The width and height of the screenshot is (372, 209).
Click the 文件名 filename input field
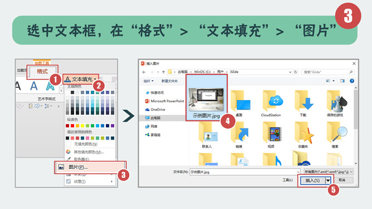245,172
